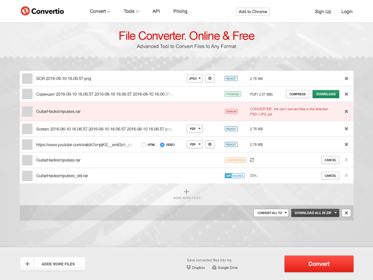The height and width of the screenshot is (280, 373).
Task: Open the Tools menu
Action: (x=131, y=11)
